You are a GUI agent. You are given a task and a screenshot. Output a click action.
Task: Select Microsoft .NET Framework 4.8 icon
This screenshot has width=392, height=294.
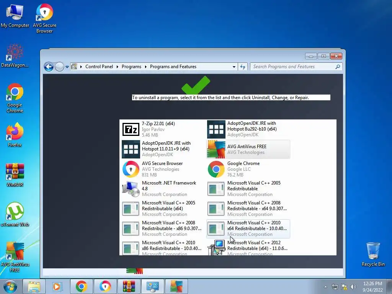[131, 189]
